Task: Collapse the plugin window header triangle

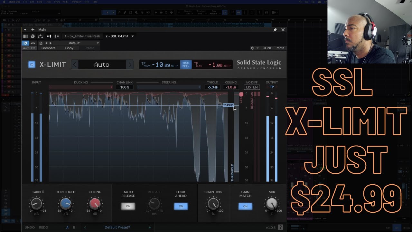Action: click(x=25, y=30)
